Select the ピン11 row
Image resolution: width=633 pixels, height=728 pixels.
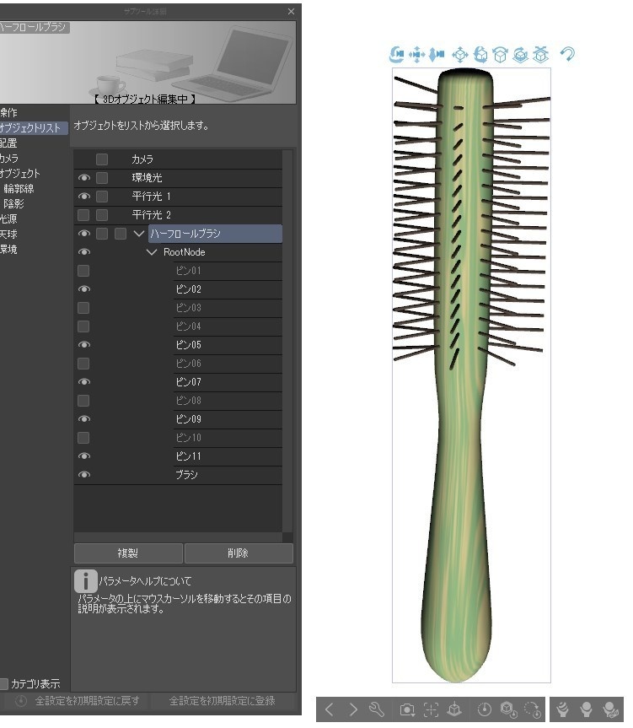(228, 456)
